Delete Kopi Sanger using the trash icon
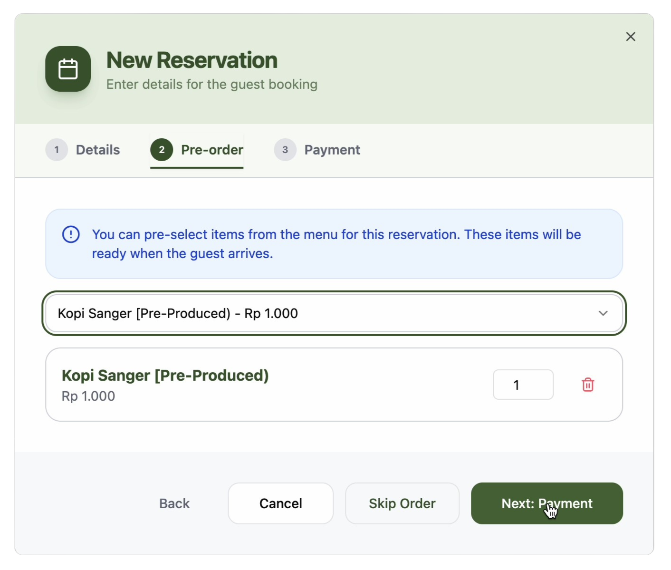This screenshot has height=570, width=671. tap(588, 385)
